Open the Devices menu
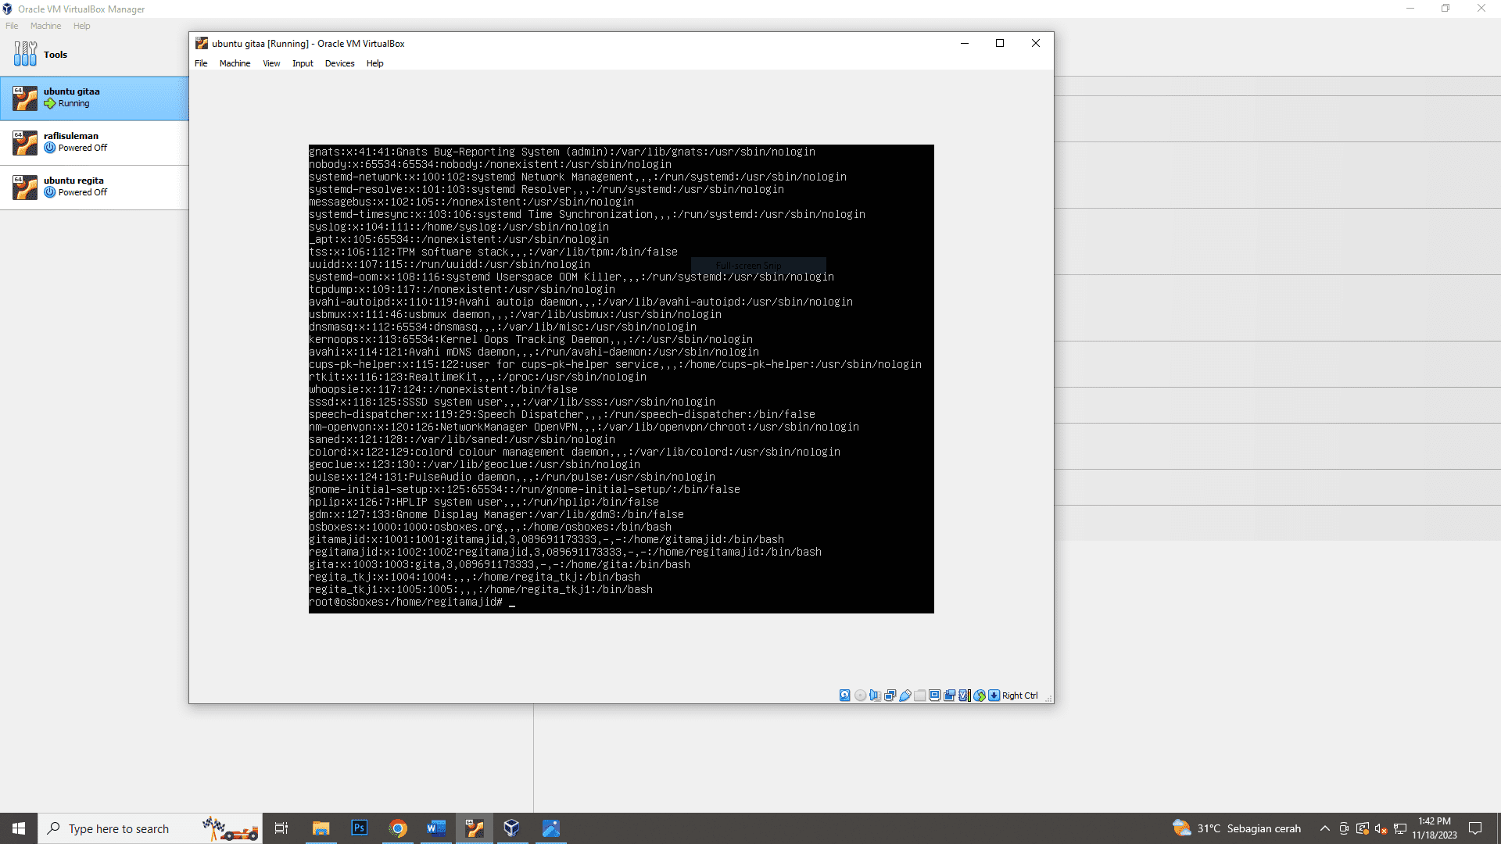Viewport: 1501px width, 844px height. click(x=339, y=63)
